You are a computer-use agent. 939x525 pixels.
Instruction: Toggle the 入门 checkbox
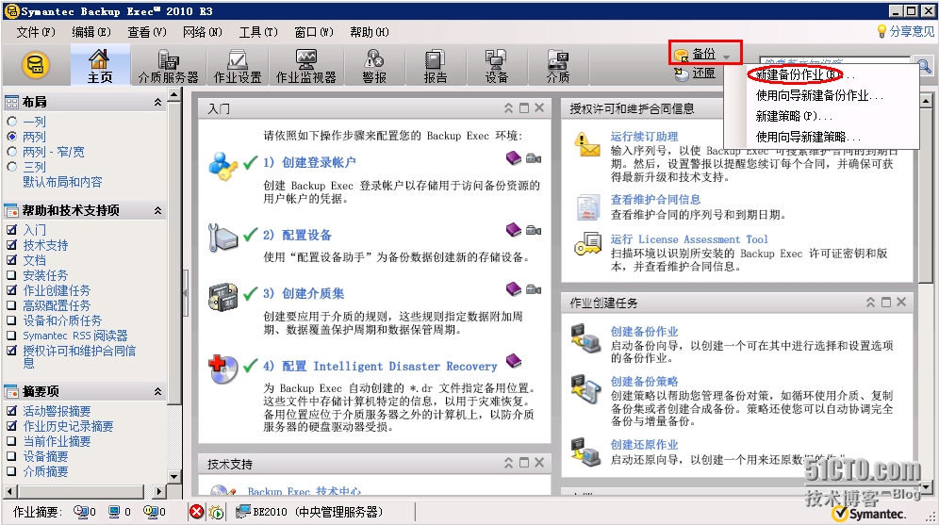11,230
